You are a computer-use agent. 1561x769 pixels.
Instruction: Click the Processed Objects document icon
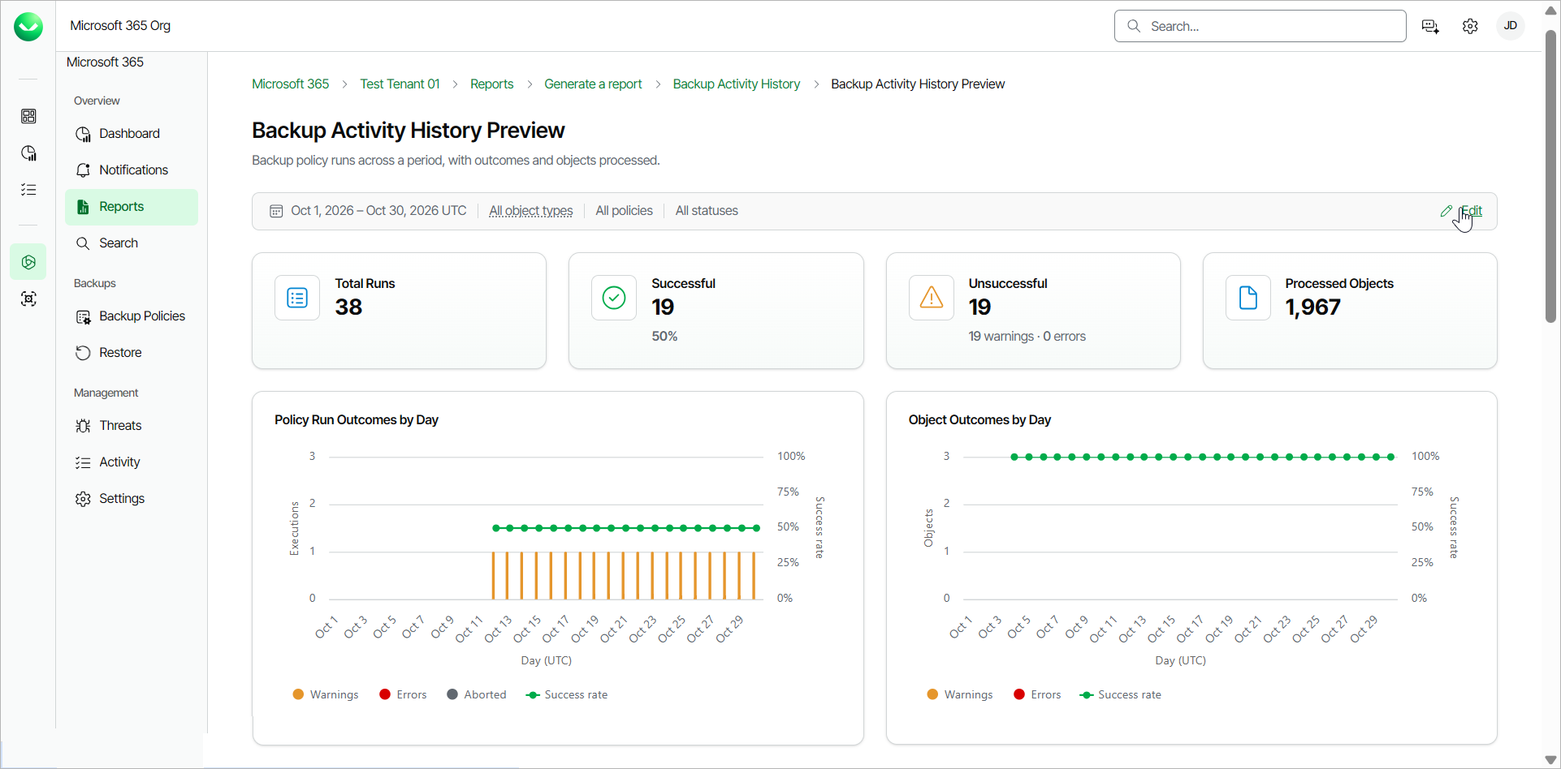point(1248,299)
